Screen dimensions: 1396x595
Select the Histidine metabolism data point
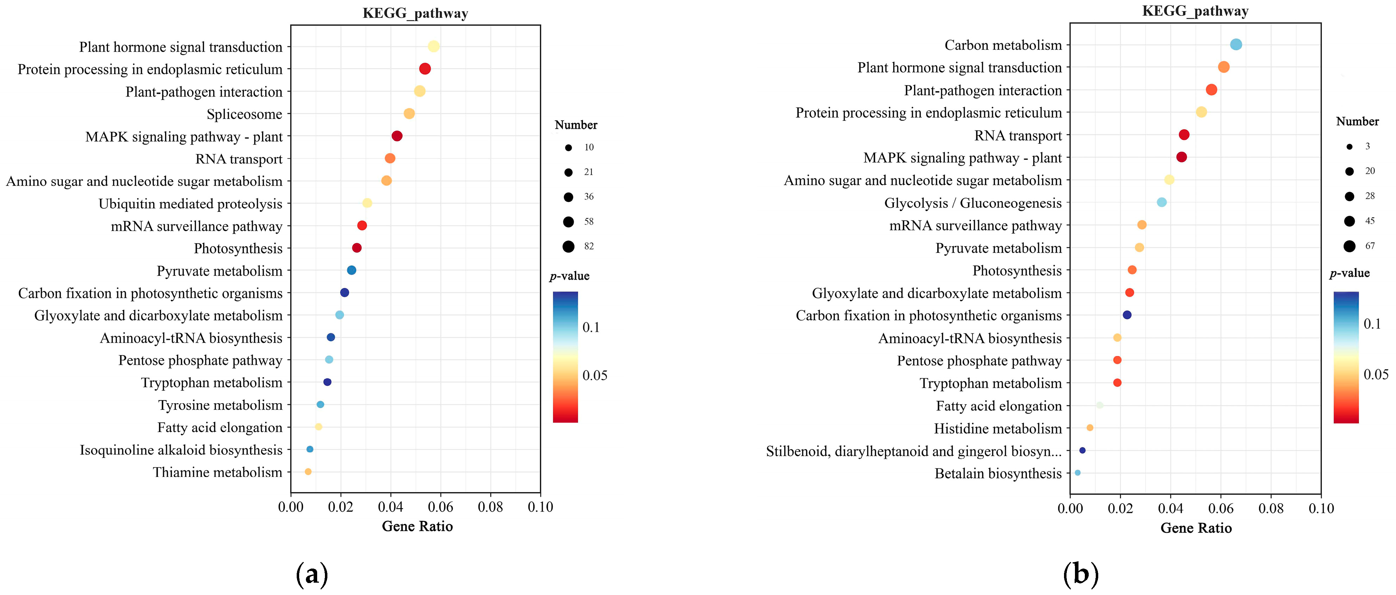1090,428
